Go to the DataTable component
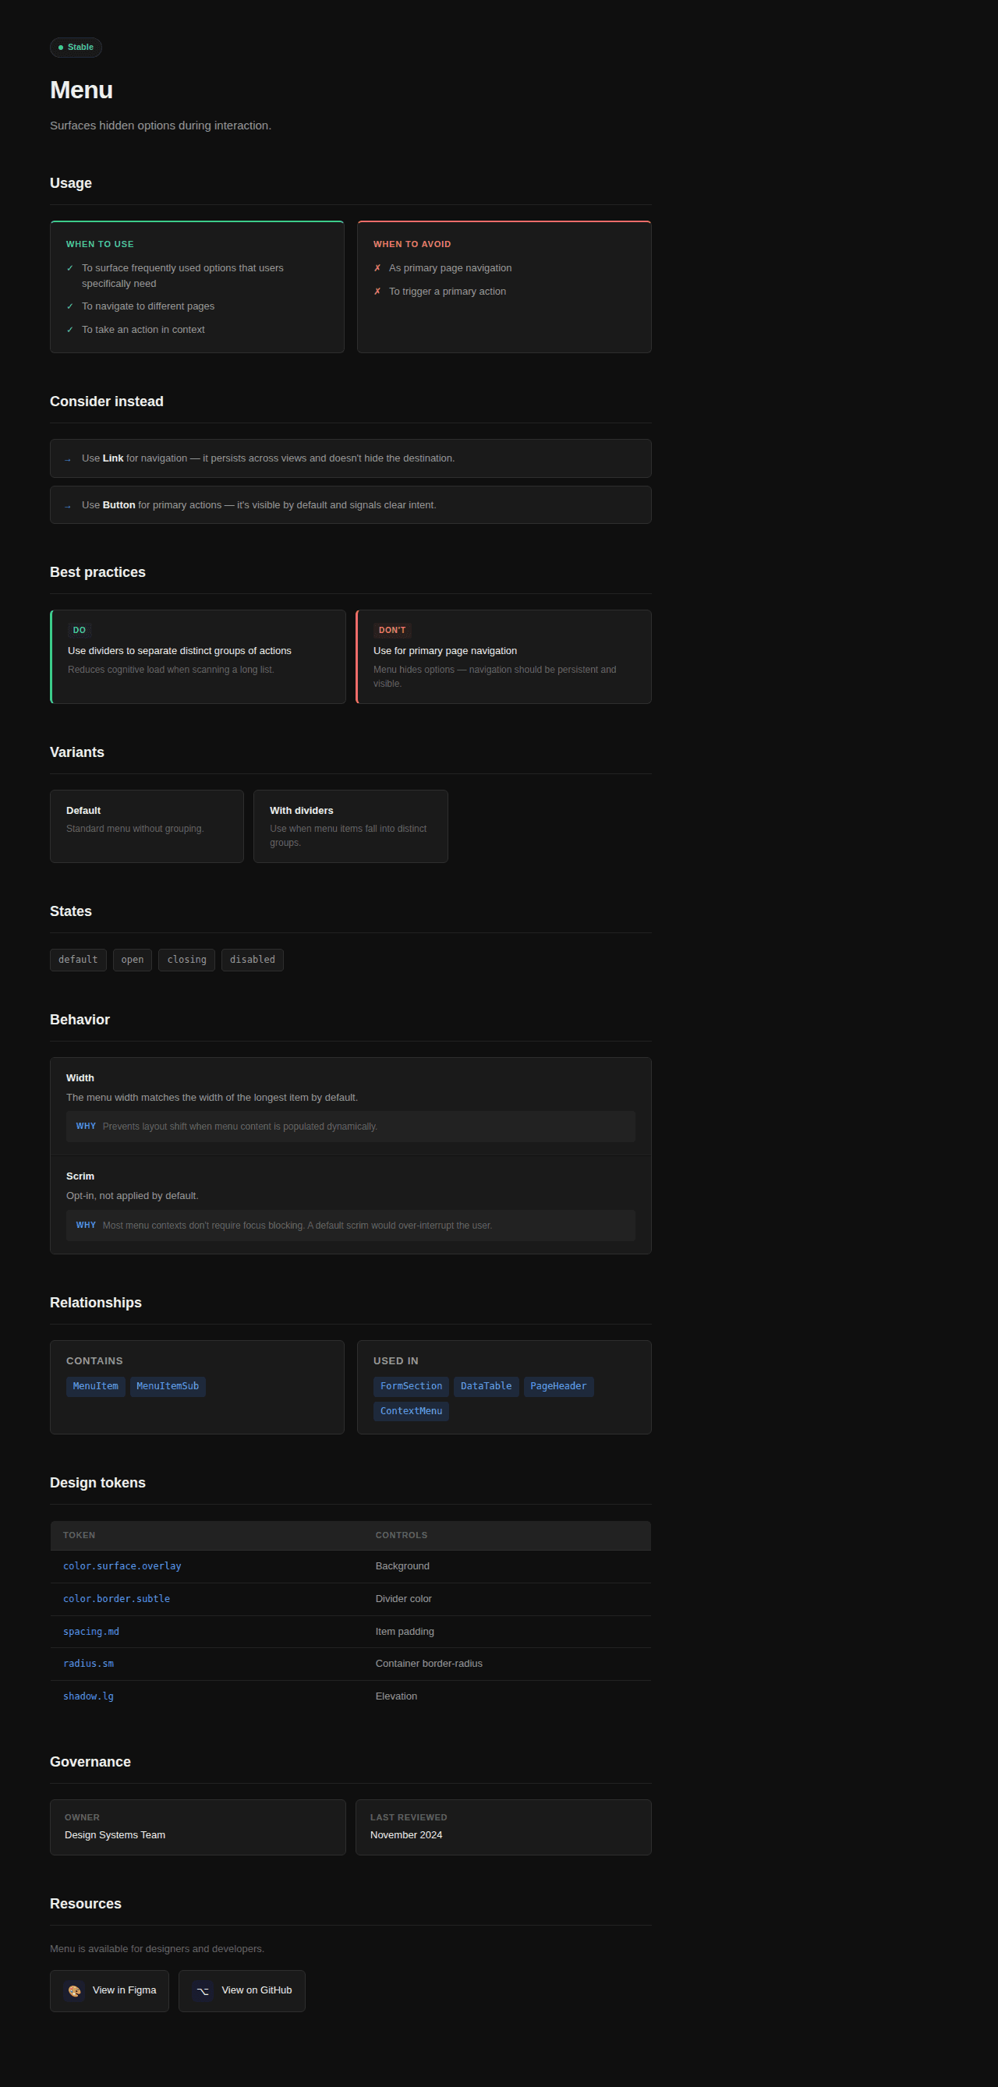The width and height of the screenshot is (998, 2087). pyautogui.click(x=486, y=1386)
